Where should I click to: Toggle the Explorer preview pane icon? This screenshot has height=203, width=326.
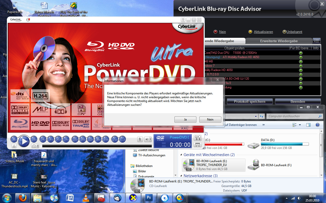pos(308,125)
